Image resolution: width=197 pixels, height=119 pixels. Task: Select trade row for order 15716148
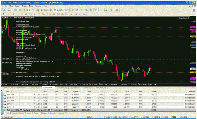coord(99,107)
